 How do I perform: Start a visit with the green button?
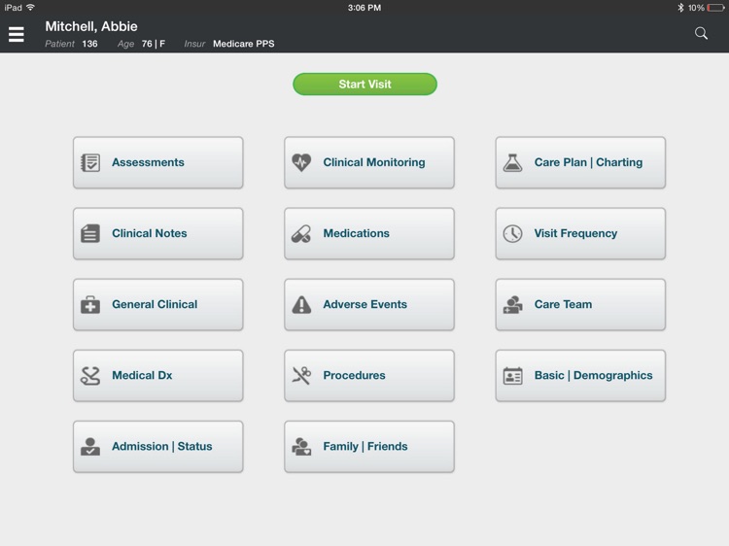click(x=364, y=85)
